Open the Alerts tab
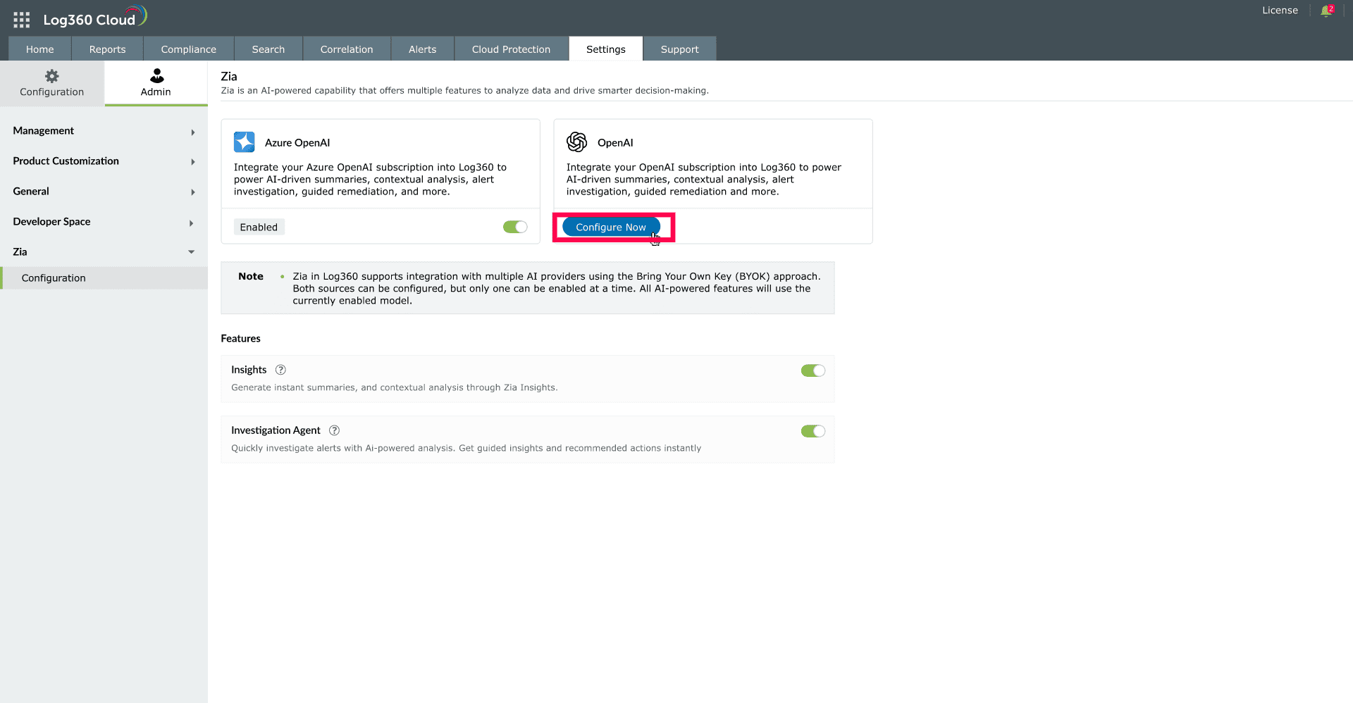Image resolution: width=1353 pixels, height=703 pixels. [x=423, y=49]
